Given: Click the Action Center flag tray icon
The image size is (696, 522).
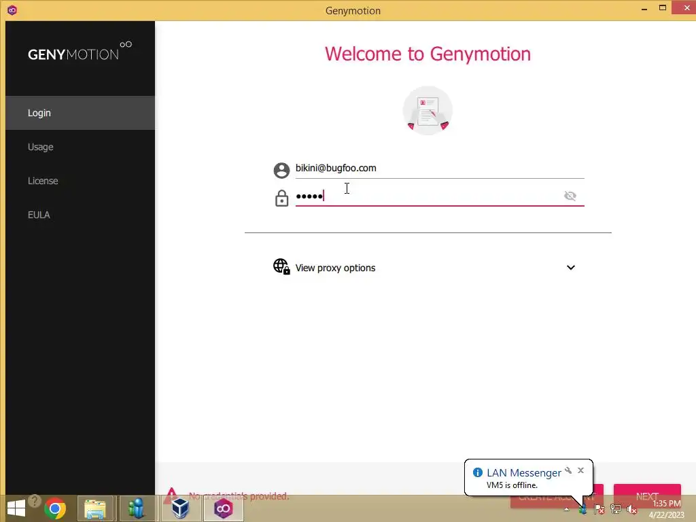Looking at the screenshot, I should point(599,509).
